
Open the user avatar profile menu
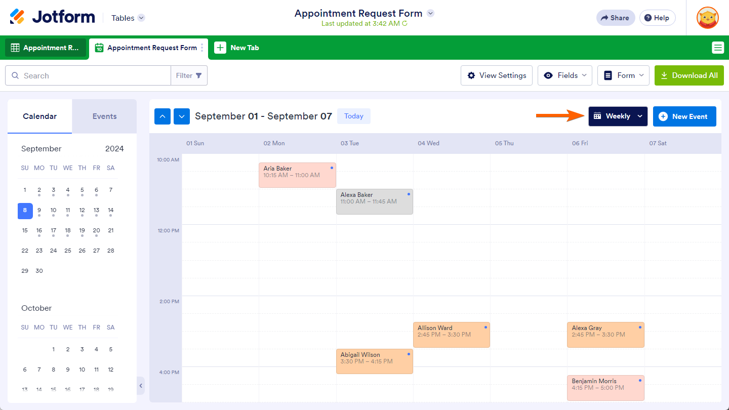click(x=707, y=18)
